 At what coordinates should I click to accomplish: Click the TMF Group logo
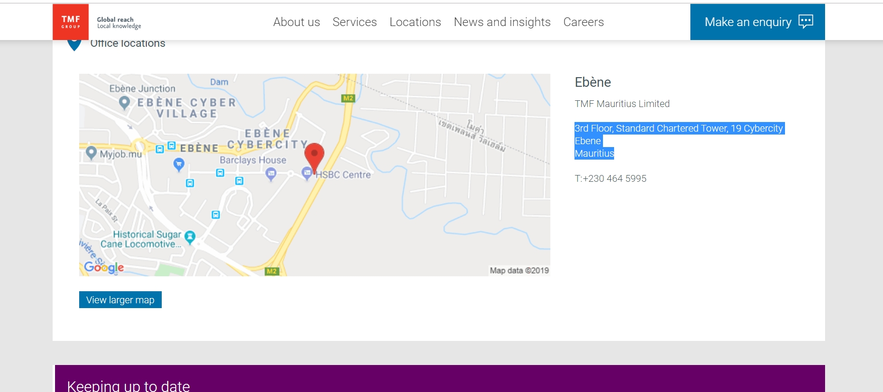tap(70, 22)
